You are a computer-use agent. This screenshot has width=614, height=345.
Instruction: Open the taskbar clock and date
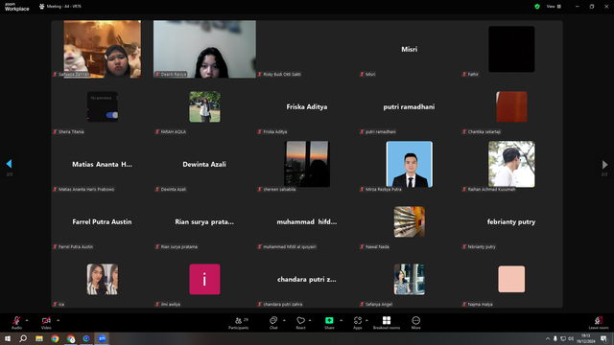[x=586, y=338]
